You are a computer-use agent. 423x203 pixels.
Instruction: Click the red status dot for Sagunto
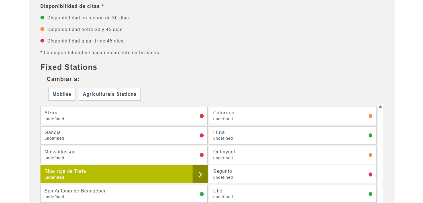[x=370, y=174]
